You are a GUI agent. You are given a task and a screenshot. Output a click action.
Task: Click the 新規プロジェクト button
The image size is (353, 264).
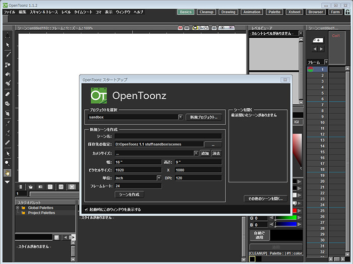pyautogui.click(x=204, y=117)
